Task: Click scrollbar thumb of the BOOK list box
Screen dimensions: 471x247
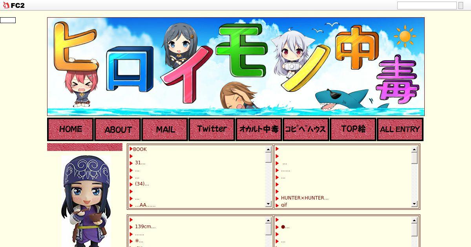Action: (x=268, y=158)
